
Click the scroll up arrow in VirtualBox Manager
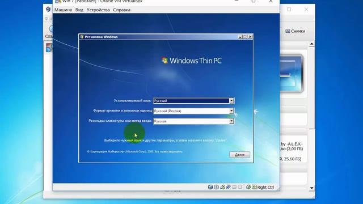pyautogui.click(x=311, y=44)
